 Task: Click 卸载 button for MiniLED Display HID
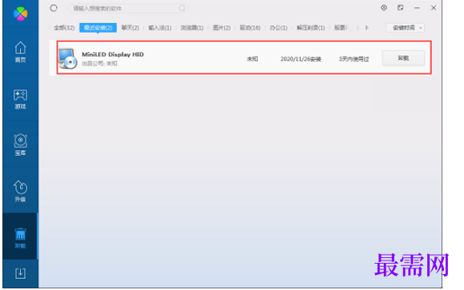tap(403, 58)
